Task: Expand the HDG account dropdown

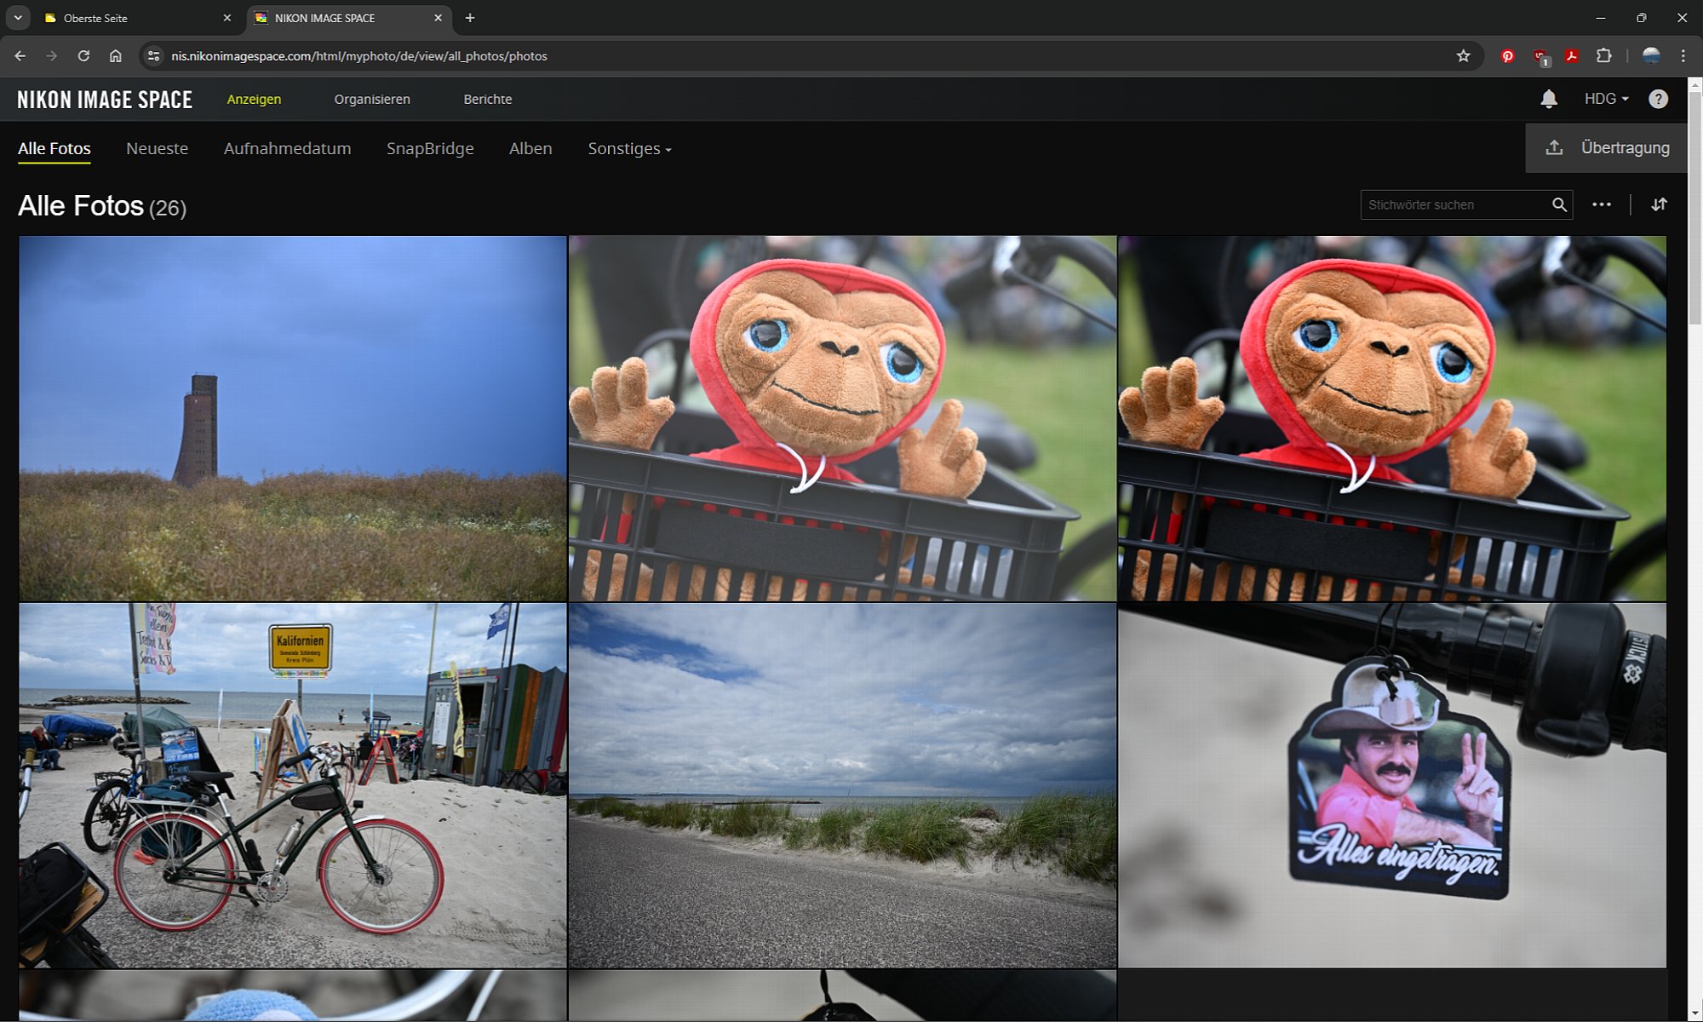Action: click(1606, 99)
